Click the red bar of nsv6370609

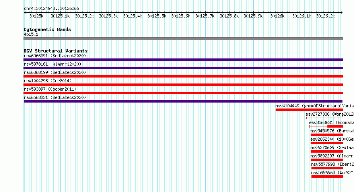327,151
